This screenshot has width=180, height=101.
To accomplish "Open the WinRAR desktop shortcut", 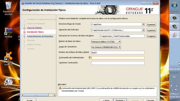I will pyautogui.click(x=8, y=33).
